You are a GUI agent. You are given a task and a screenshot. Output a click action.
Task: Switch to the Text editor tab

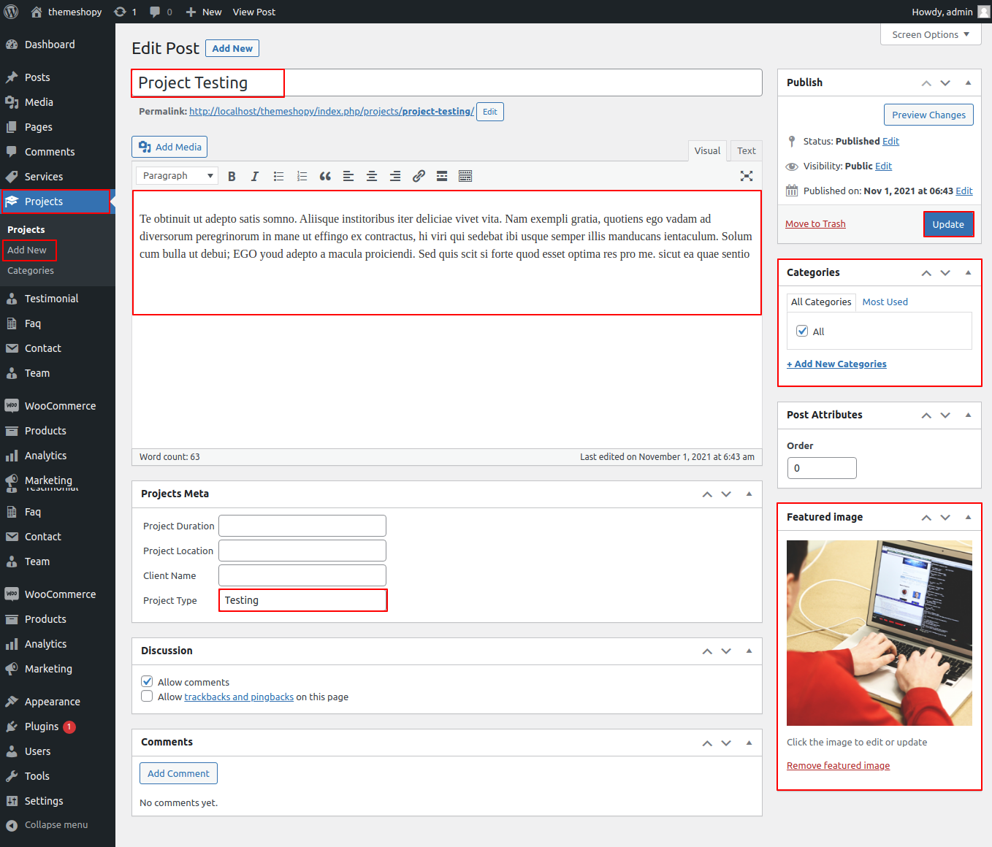point(746,150)
